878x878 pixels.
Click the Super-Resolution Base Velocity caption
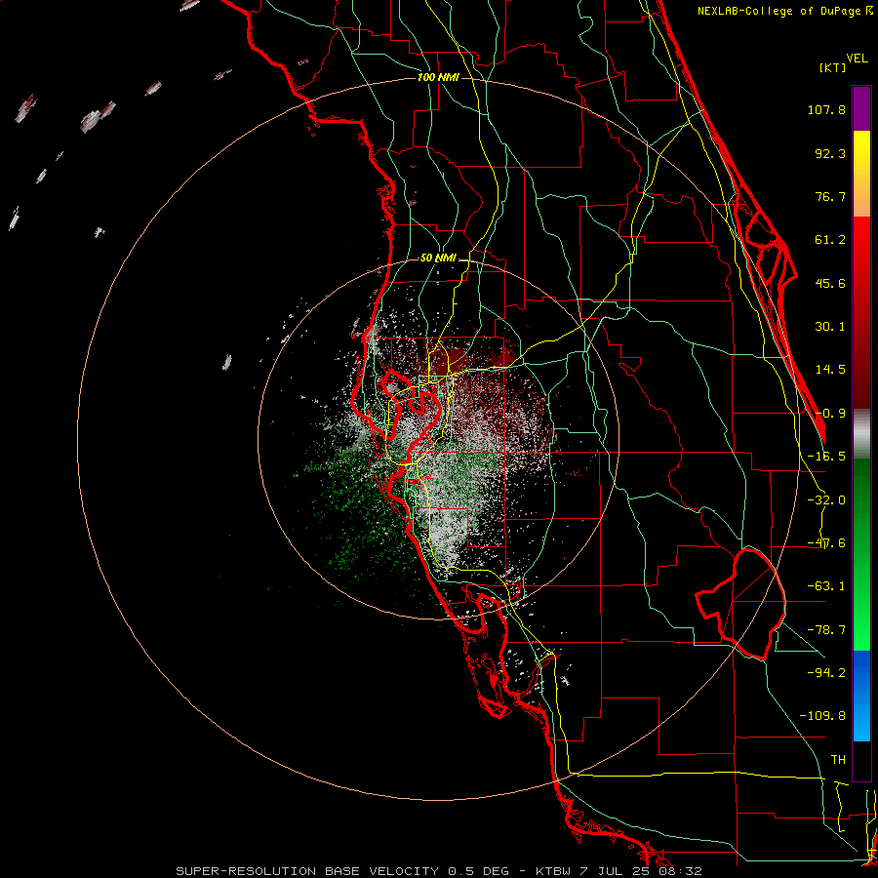438,871
